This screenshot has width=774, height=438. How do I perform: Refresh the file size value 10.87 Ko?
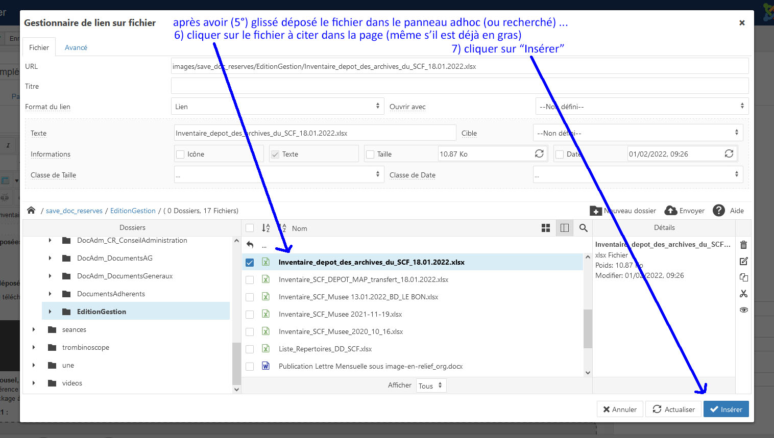[539, 153]
